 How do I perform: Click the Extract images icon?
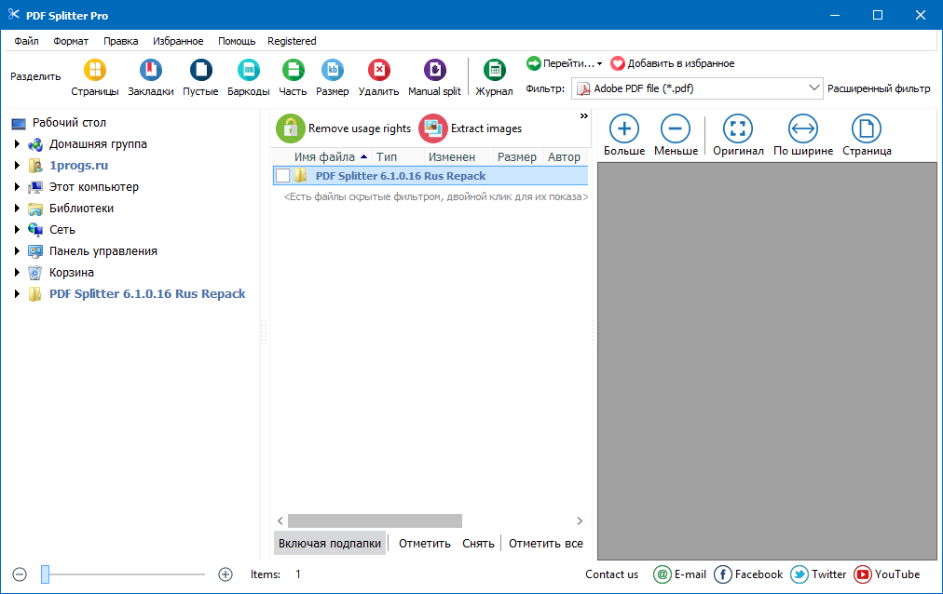click(x=433, y=128)
